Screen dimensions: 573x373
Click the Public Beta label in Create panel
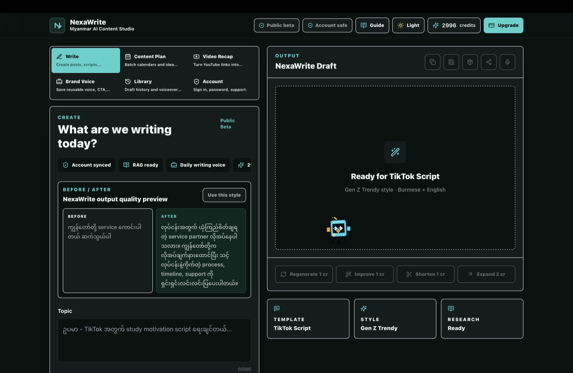point(228,124)
